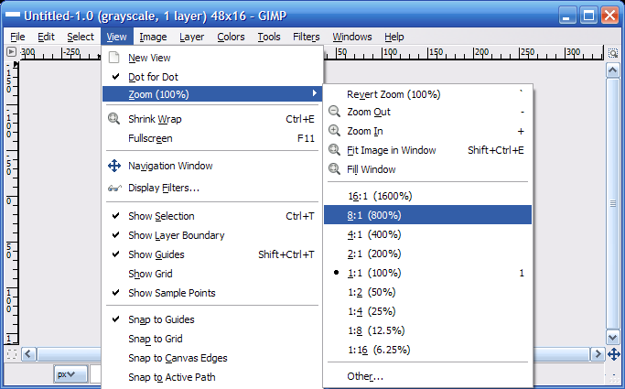Open the File menu
Screen dimensions: 625x389
[x=17, y=37]
